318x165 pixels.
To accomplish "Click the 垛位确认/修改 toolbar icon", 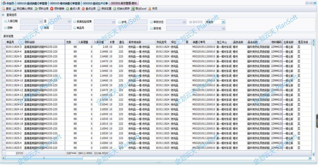I will pyautogui.click(x=14, y=9).
